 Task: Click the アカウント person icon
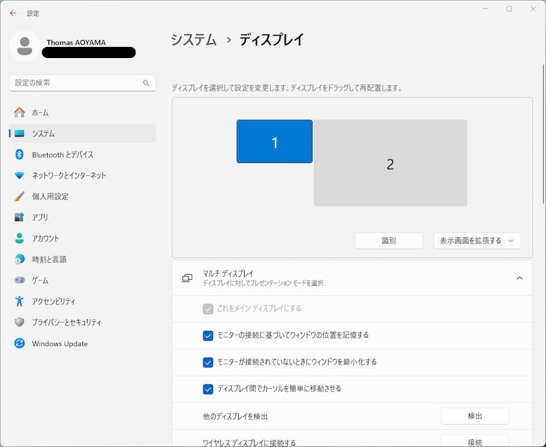coord(20,239)
